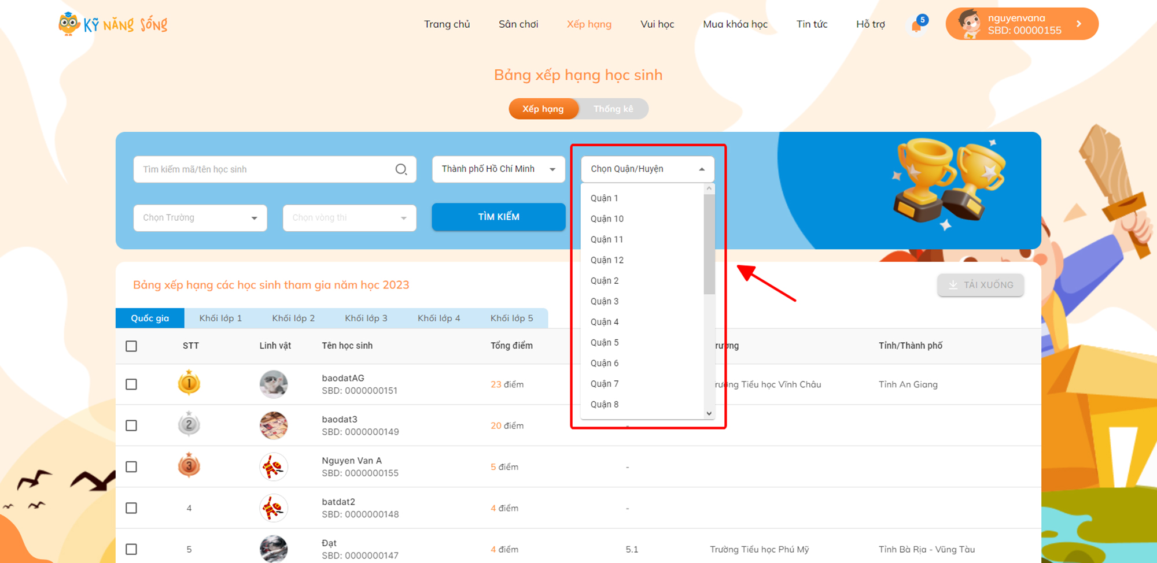Open the notification bell icon

(x=916, y=25)
